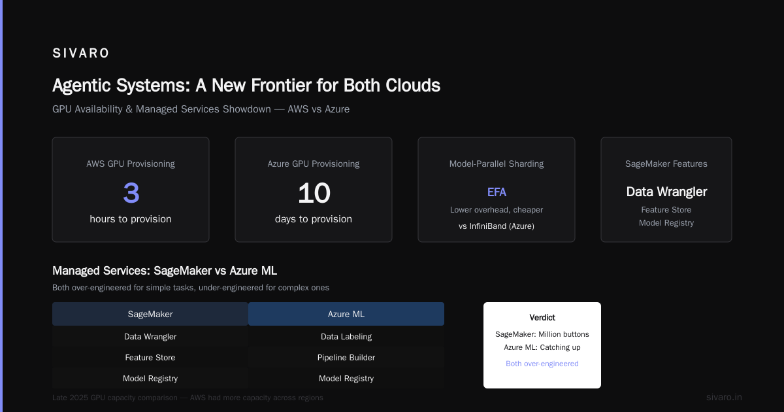Click the SageMaker table column header
Image resolution: width=784 pixels, height=412 pixels.
pyautogui.click(x=150, y=314)
